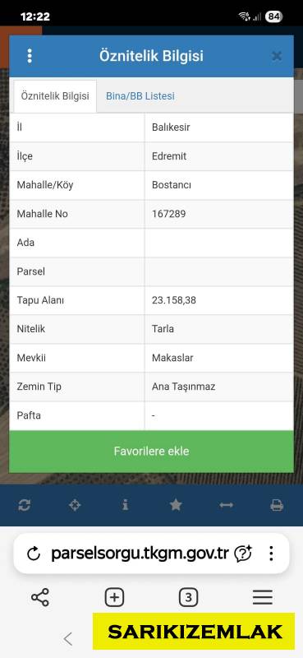Open favorites with the star icon
The width and height of the screenshot is (303, 658).
tap(176, 505)
